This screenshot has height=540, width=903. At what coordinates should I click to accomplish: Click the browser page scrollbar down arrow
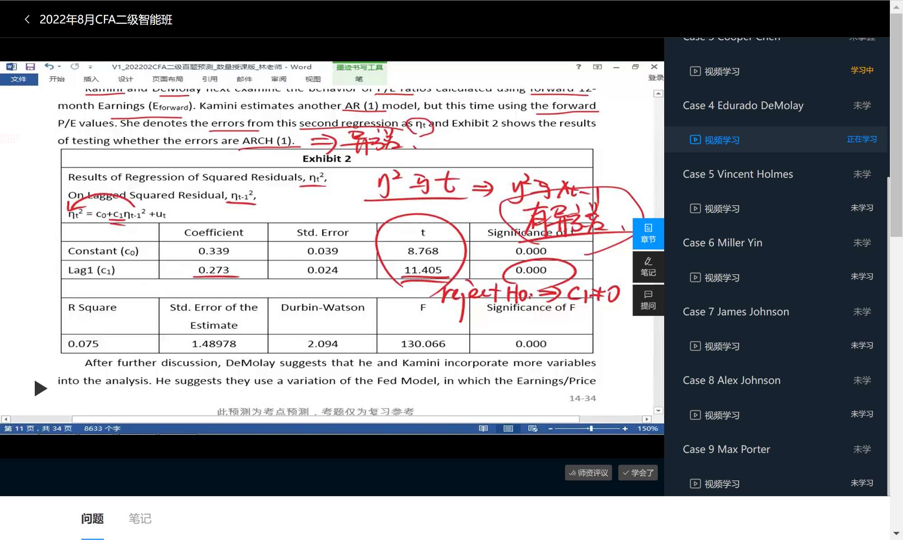click(x=896, y=534)
